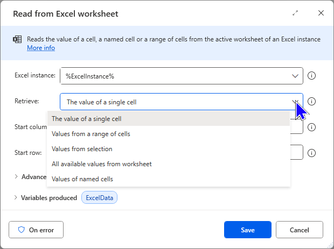Click the Cancel button

[x=300, y=230]
